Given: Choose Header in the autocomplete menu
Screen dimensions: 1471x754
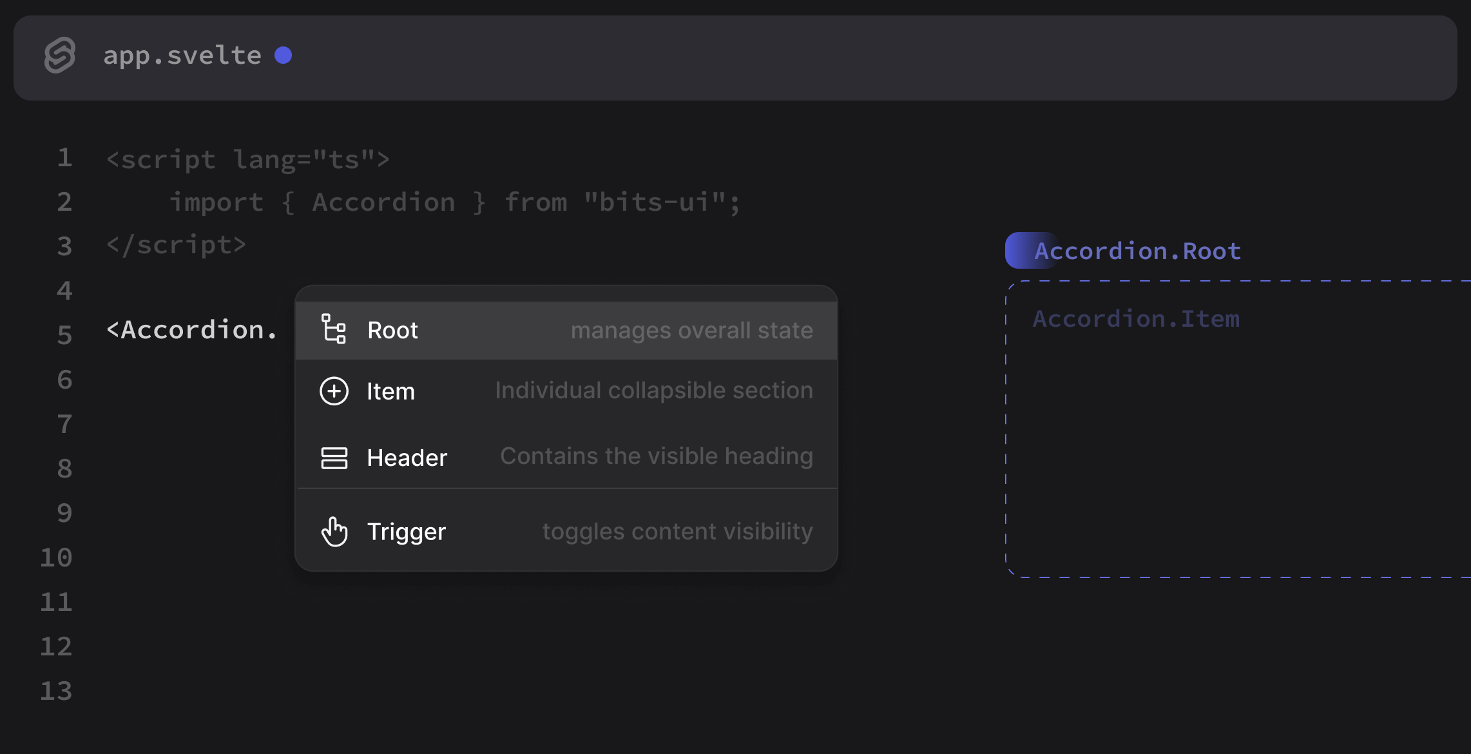Looking at the screenshot, I should click(407, 458).
